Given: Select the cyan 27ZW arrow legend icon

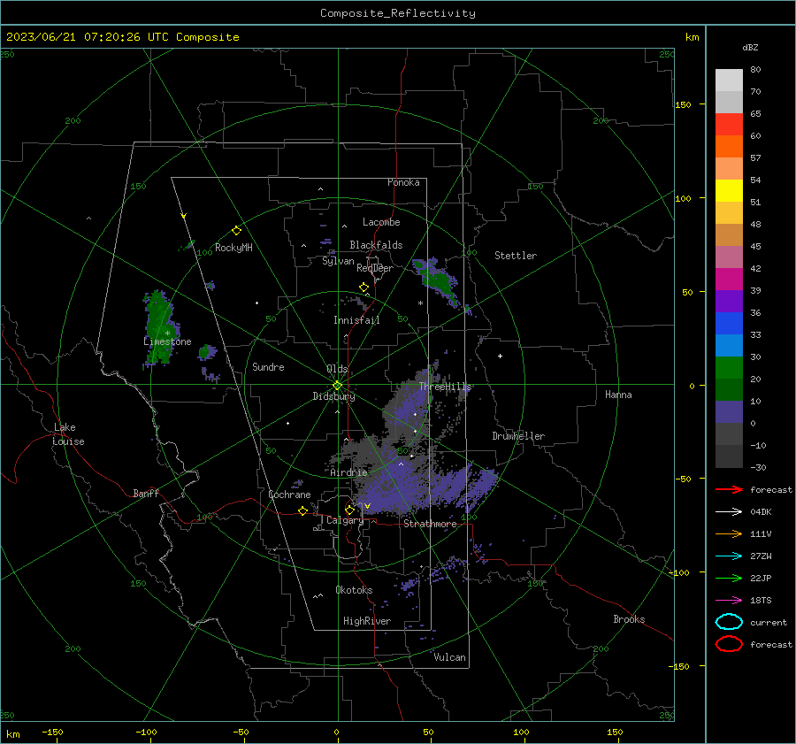Looking at the screenshot, I should point(729,556).
